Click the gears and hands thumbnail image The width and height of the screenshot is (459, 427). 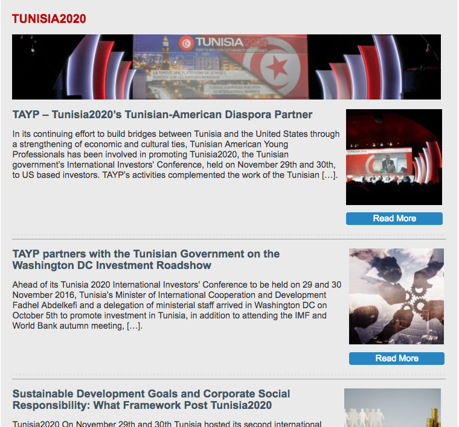396,296
